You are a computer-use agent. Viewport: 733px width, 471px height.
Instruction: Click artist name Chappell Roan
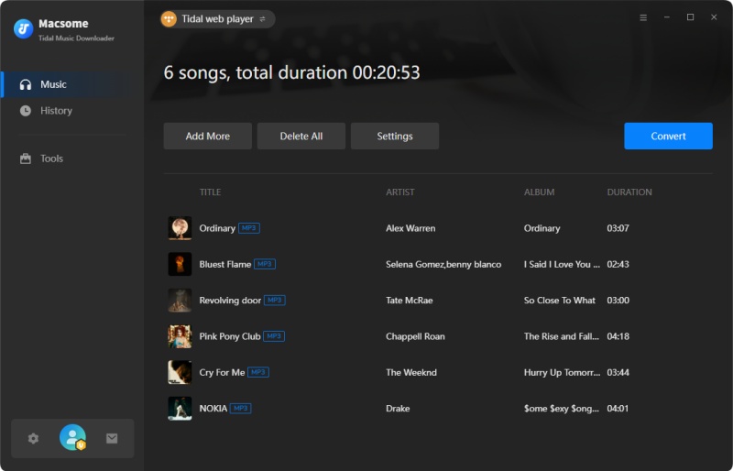(415, 336)
